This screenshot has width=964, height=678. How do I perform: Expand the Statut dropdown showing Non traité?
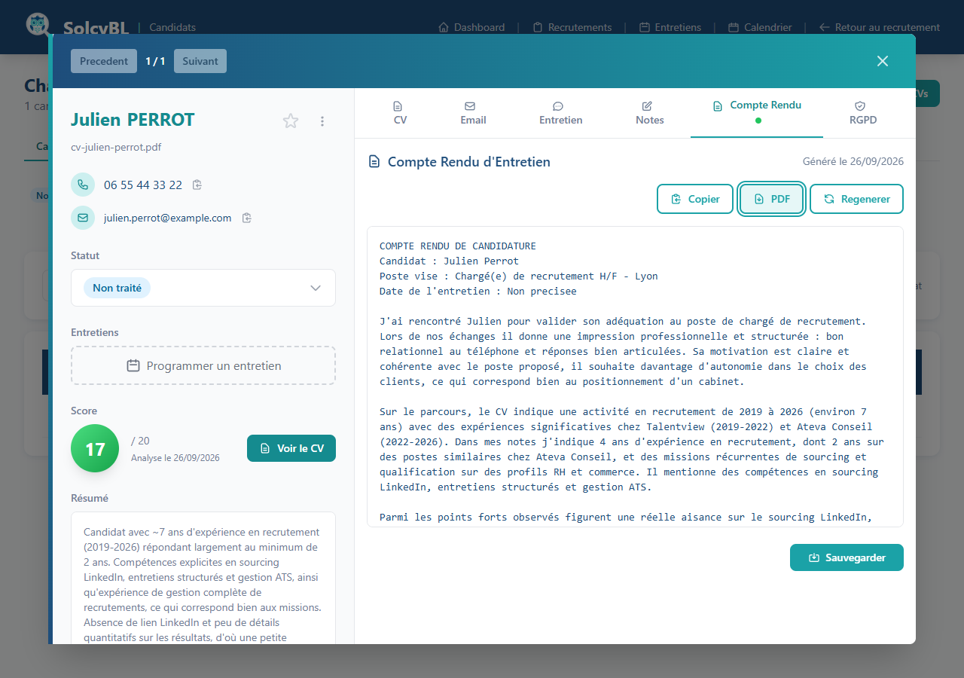pyautogui.click(x=203, y=288)
